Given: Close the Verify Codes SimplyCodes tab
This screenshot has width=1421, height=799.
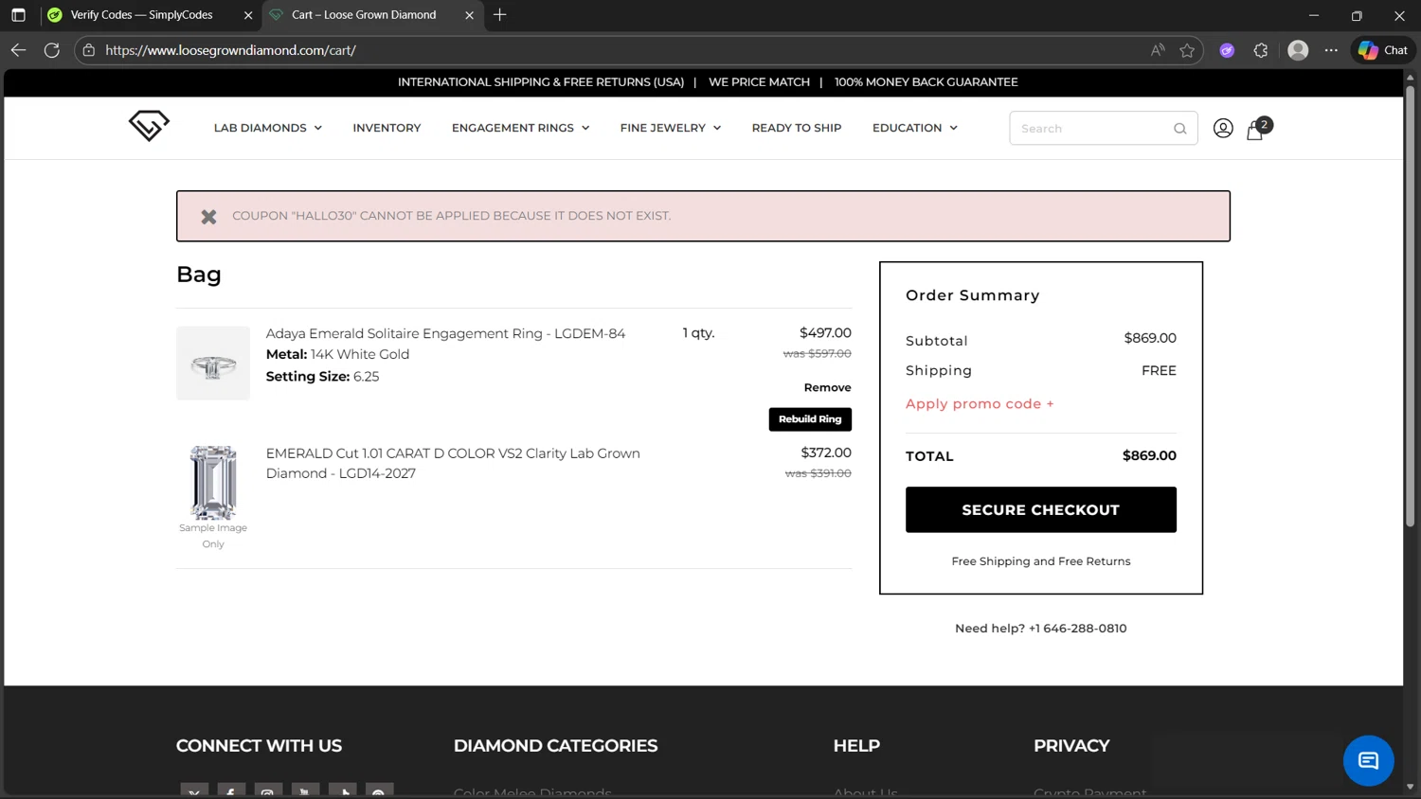Looking at the screenshot, I should (x=248, y=15).
